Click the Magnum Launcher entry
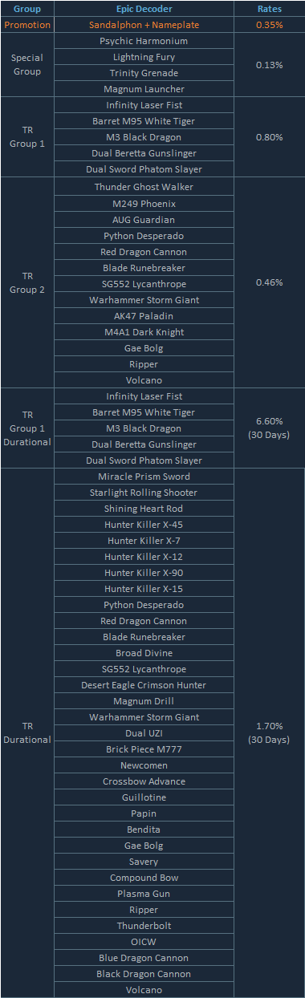Viewport: 305px width, 998px height. coord(144,89)
